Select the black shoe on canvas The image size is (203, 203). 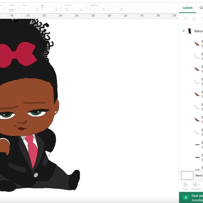point(74,180)
